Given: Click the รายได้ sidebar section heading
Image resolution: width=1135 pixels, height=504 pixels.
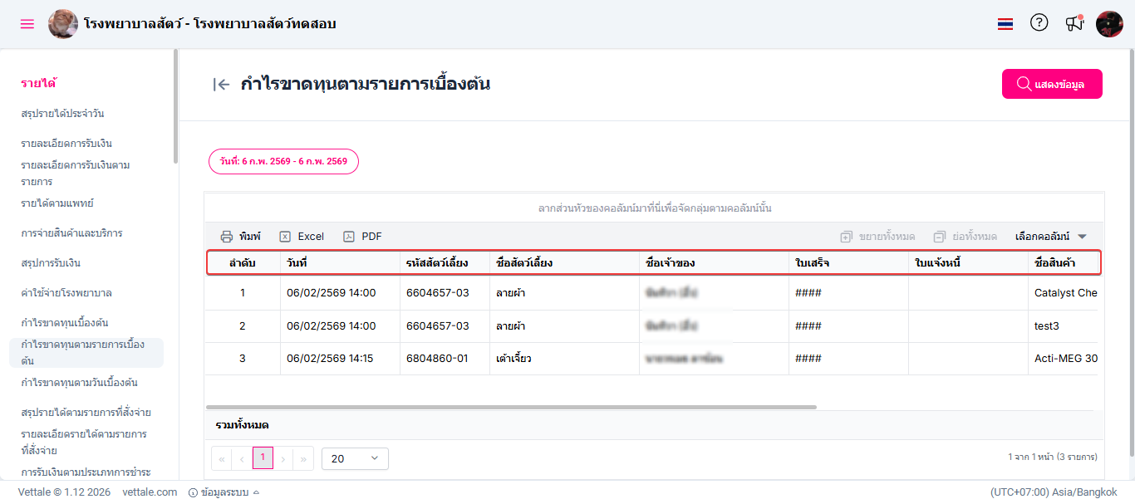Looking at the screenshot, I should 38,83.
